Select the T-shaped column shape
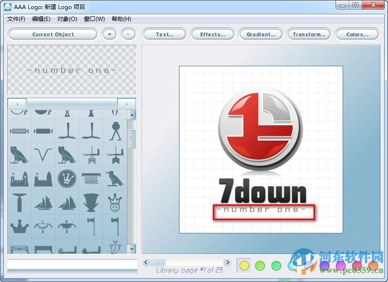 pyautogui.click(x=19, y=202)
